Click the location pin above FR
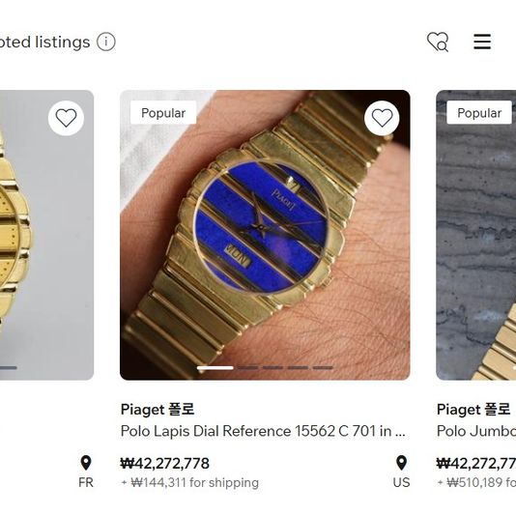Viewport: 516px width, 516px height. (x=86, y=463)
